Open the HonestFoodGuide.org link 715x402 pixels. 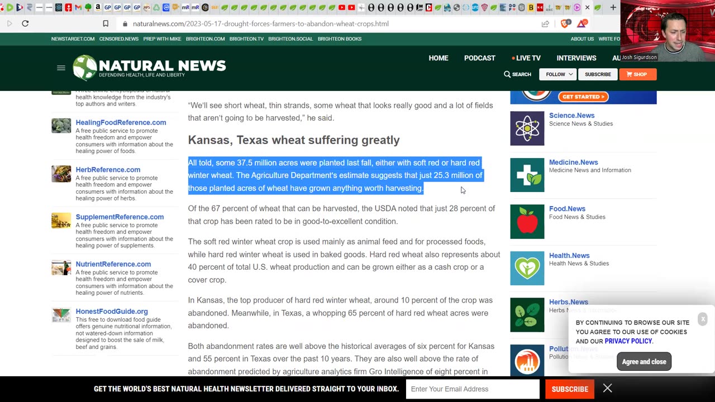point(112,312)
